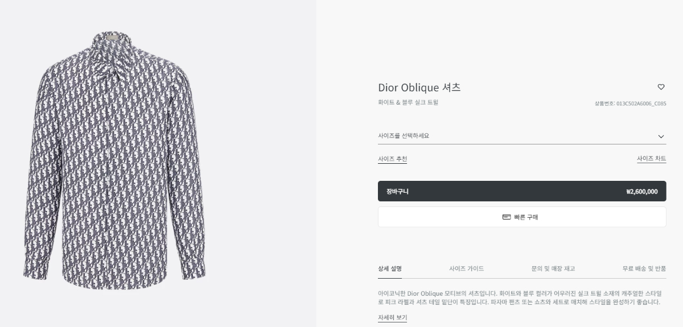Open the 문의 및 매장 재고 tab

tap(553, 268)
